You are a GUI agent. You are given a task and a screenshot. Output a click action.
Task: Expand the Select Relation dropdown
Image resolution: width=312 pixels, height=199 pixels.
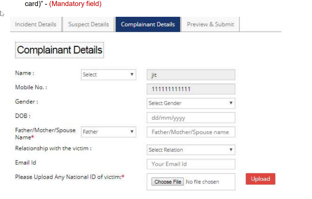[x=190, y=150]
